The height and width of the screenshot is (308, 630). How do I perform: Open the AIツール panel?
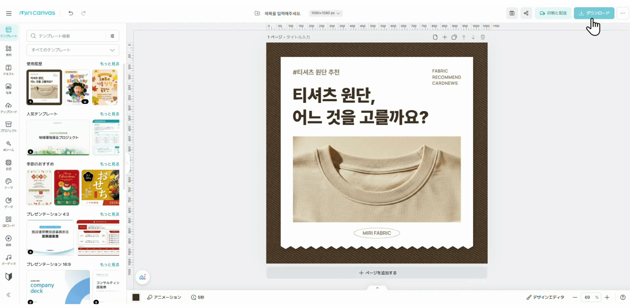[9, 145]
